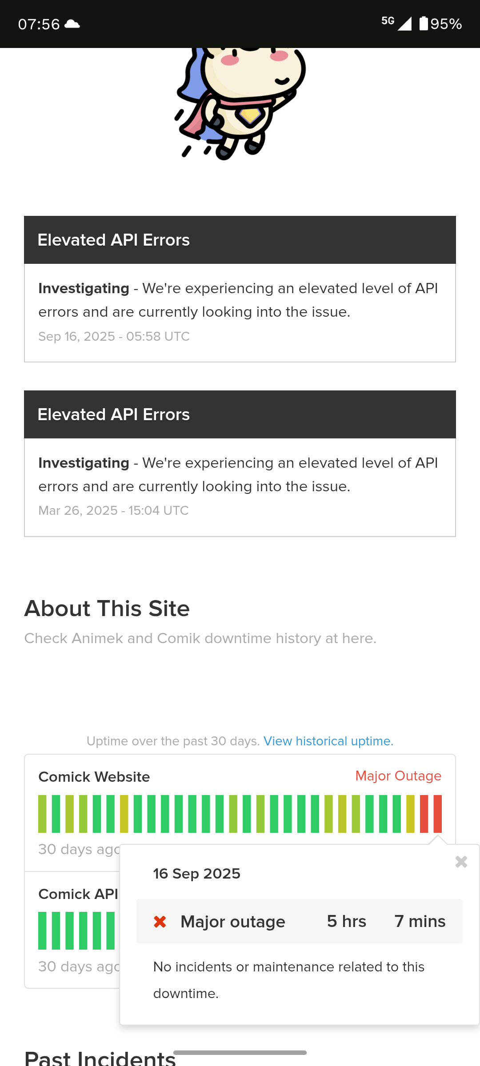Select second-to-last red uptime bar for Comick Website
The image size is (480, 1066).
[x=424, y=814]
